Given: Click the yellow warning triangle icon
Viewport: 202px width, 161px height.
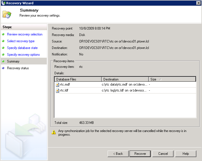Looking at the screenshot, I should point(54,132).
